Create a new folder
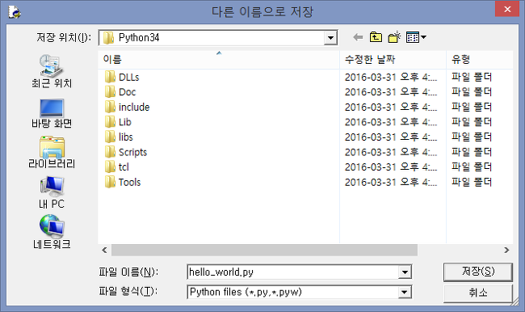 coord(394,37)
